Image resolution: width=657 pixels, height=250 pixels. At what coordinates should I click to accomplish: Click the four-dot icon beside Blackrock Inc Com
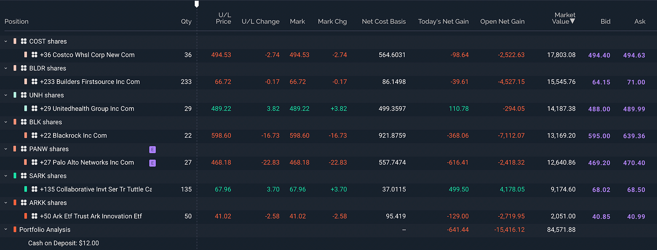click(34, 135)
